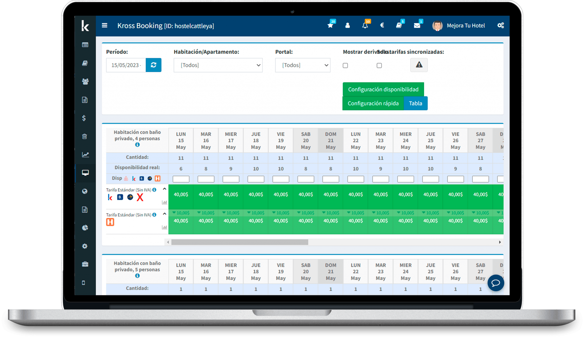Click the euro currency icon
584x337 pixels.
tap(382, 25)
